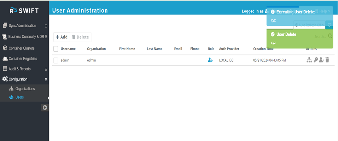Open Audit & Reports menu
The image size is (338, 141).
[x=19, y=69]
